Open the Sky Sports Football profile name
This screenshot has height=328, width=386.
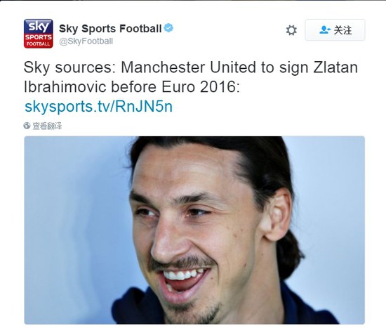click(x=110, y=29)
